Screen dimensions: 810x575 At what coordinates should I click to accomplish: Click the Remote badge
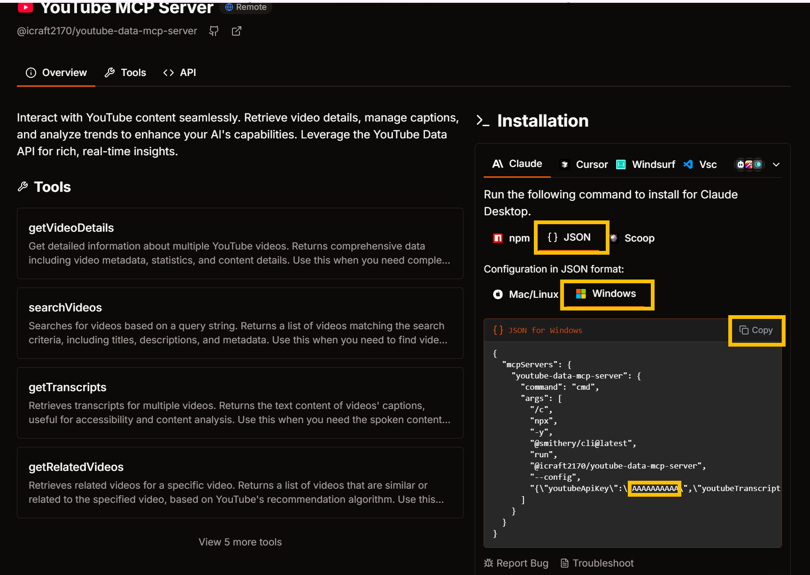246,7
